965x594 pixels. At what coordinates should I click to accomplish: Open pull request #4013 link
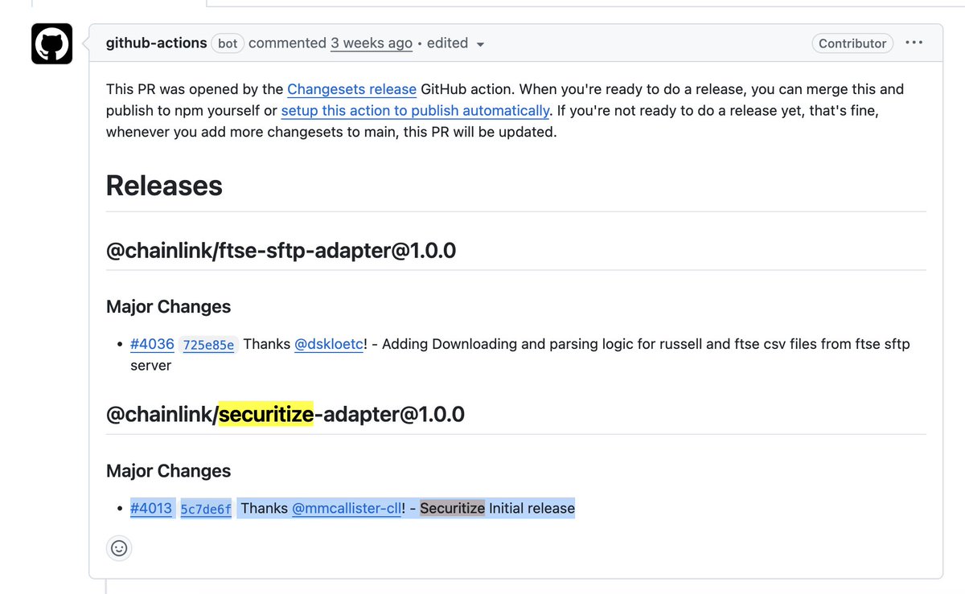pos(151,508)
